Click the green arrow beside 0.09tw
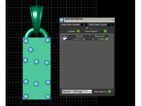The height and width of the screenshot is (106, 141). point(107,39)
